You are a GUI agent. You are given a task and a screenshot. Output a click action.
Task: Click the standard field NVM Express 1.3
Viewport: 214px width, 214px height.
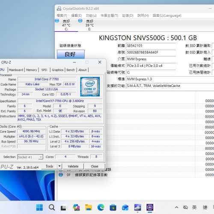pyautogui.click(x=170, y=79)
